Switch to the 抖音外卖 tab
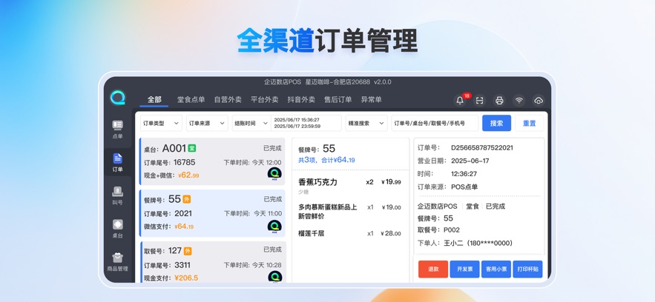Screen dimensions: 655x302 [x=301, y=99]
